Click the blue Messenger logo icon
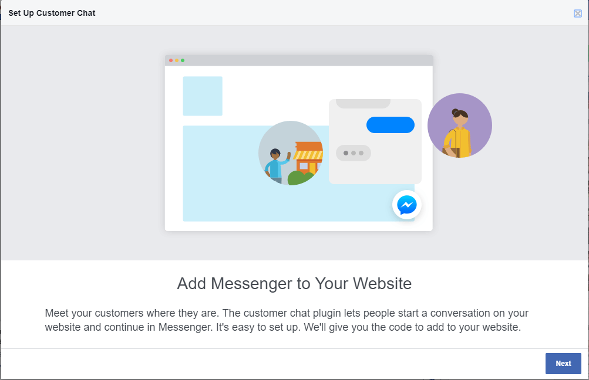The image size is (589, 380). [407, 205]
